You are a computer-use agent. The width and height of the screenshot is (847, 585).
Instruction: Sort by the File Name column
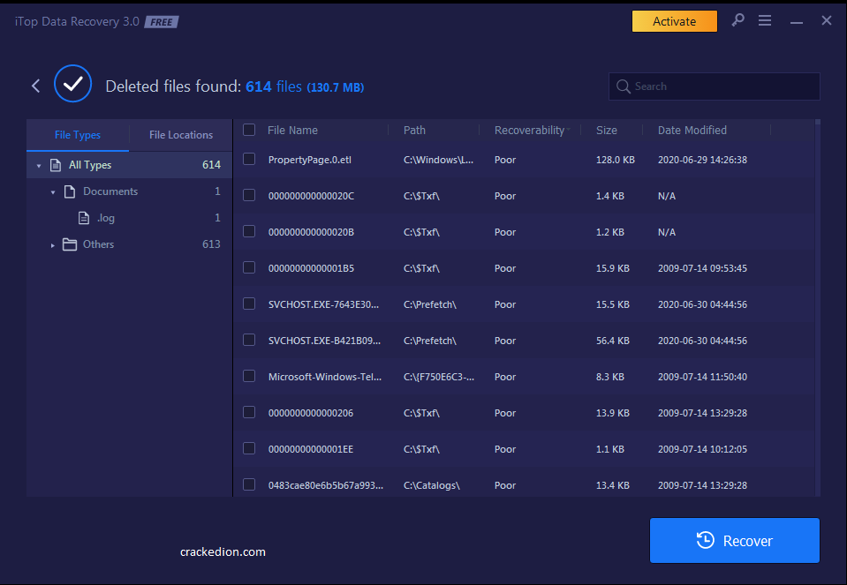point(292,130)
